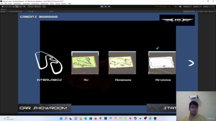The width and height of the screenshot is (216, 121).
Task: Expand the Layers dropdown
Action: point(197,6)
